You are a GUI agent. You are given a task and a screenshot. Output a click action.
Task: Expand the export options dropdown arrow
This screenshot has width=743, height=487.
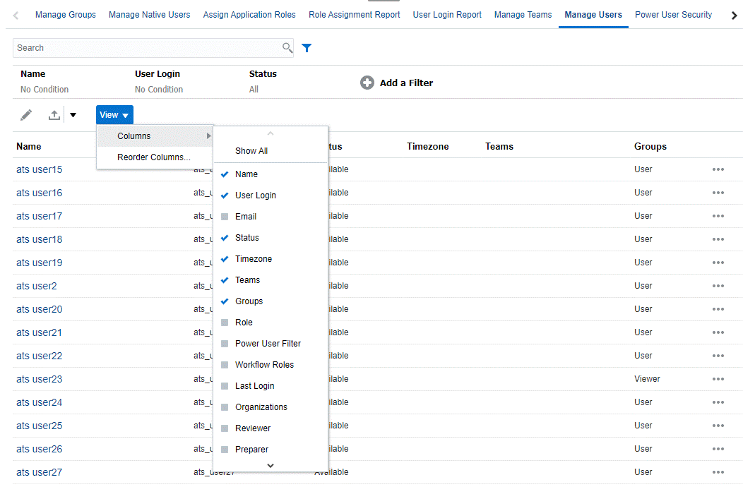point(73,115)
